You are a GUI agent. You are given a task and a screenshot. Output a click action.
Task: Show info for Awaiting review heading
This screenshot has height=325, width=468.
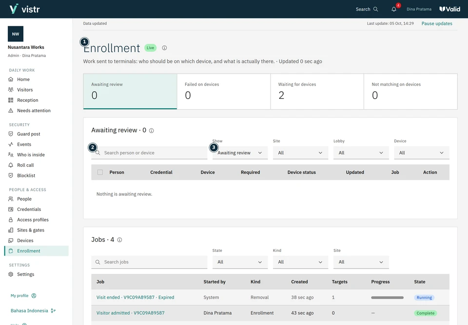[151, 131]
